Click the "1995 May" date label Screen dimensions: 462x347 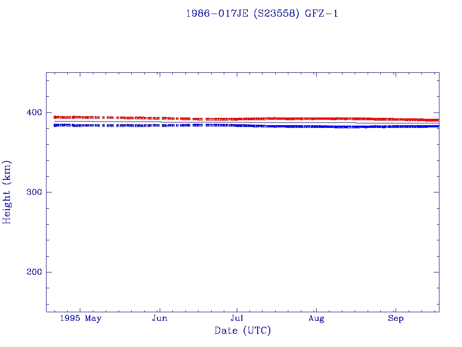click(x=81, y=319)
